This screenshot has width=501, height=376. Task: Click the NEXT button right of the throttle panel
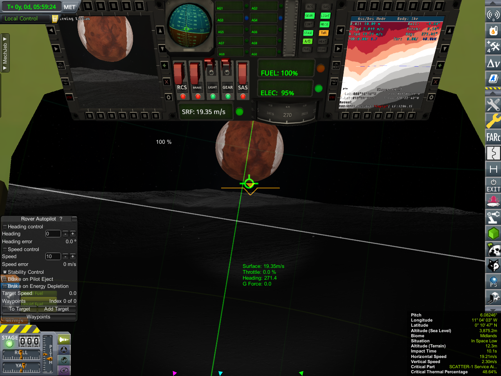335,66
